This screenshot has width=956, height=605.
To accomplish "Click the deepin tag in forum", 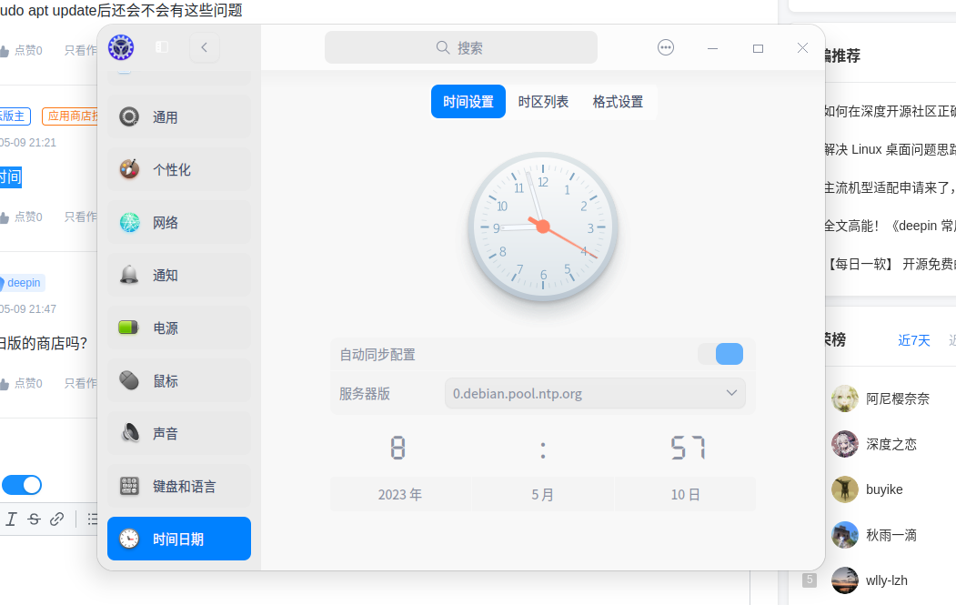I will click(x=22, y=283).
